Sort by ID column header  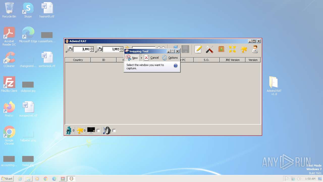point(104,60)
